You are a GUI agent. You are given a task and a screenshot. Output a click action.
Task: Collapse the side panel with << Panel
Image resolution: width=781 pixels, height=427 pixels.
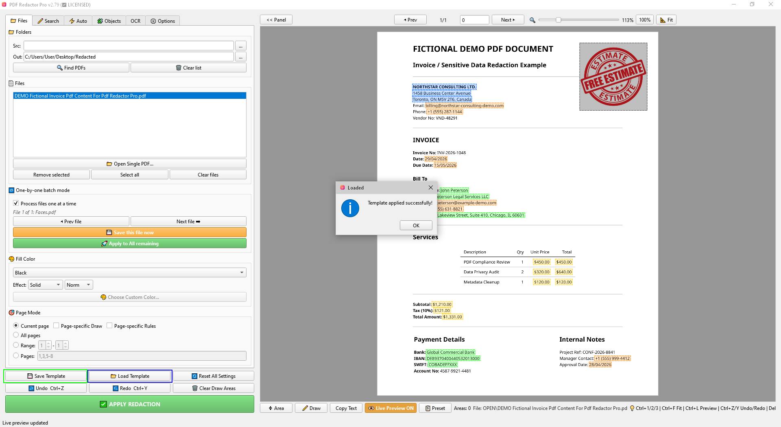tap(276, 20)
